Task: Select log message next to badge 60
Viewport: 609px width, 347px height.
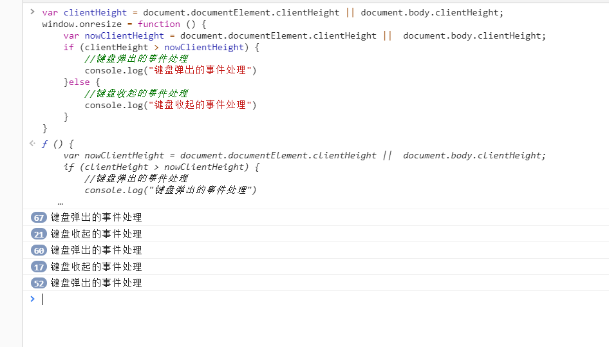Action: tap(96, 250)
